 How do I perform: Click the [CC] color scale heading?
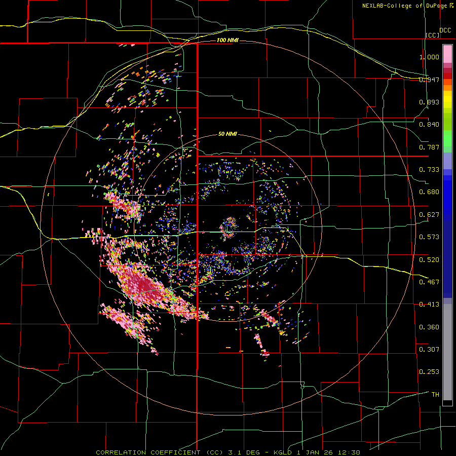pyautogui.click(x=433, y=35)
